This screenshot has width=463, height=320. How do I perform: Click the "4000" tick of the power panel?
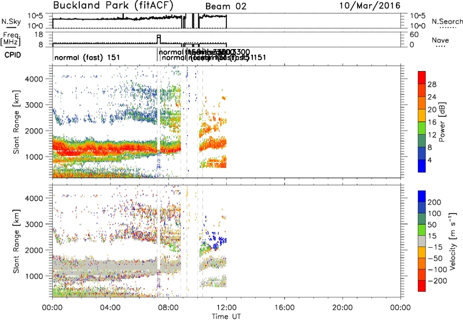(x=34, y=79)
